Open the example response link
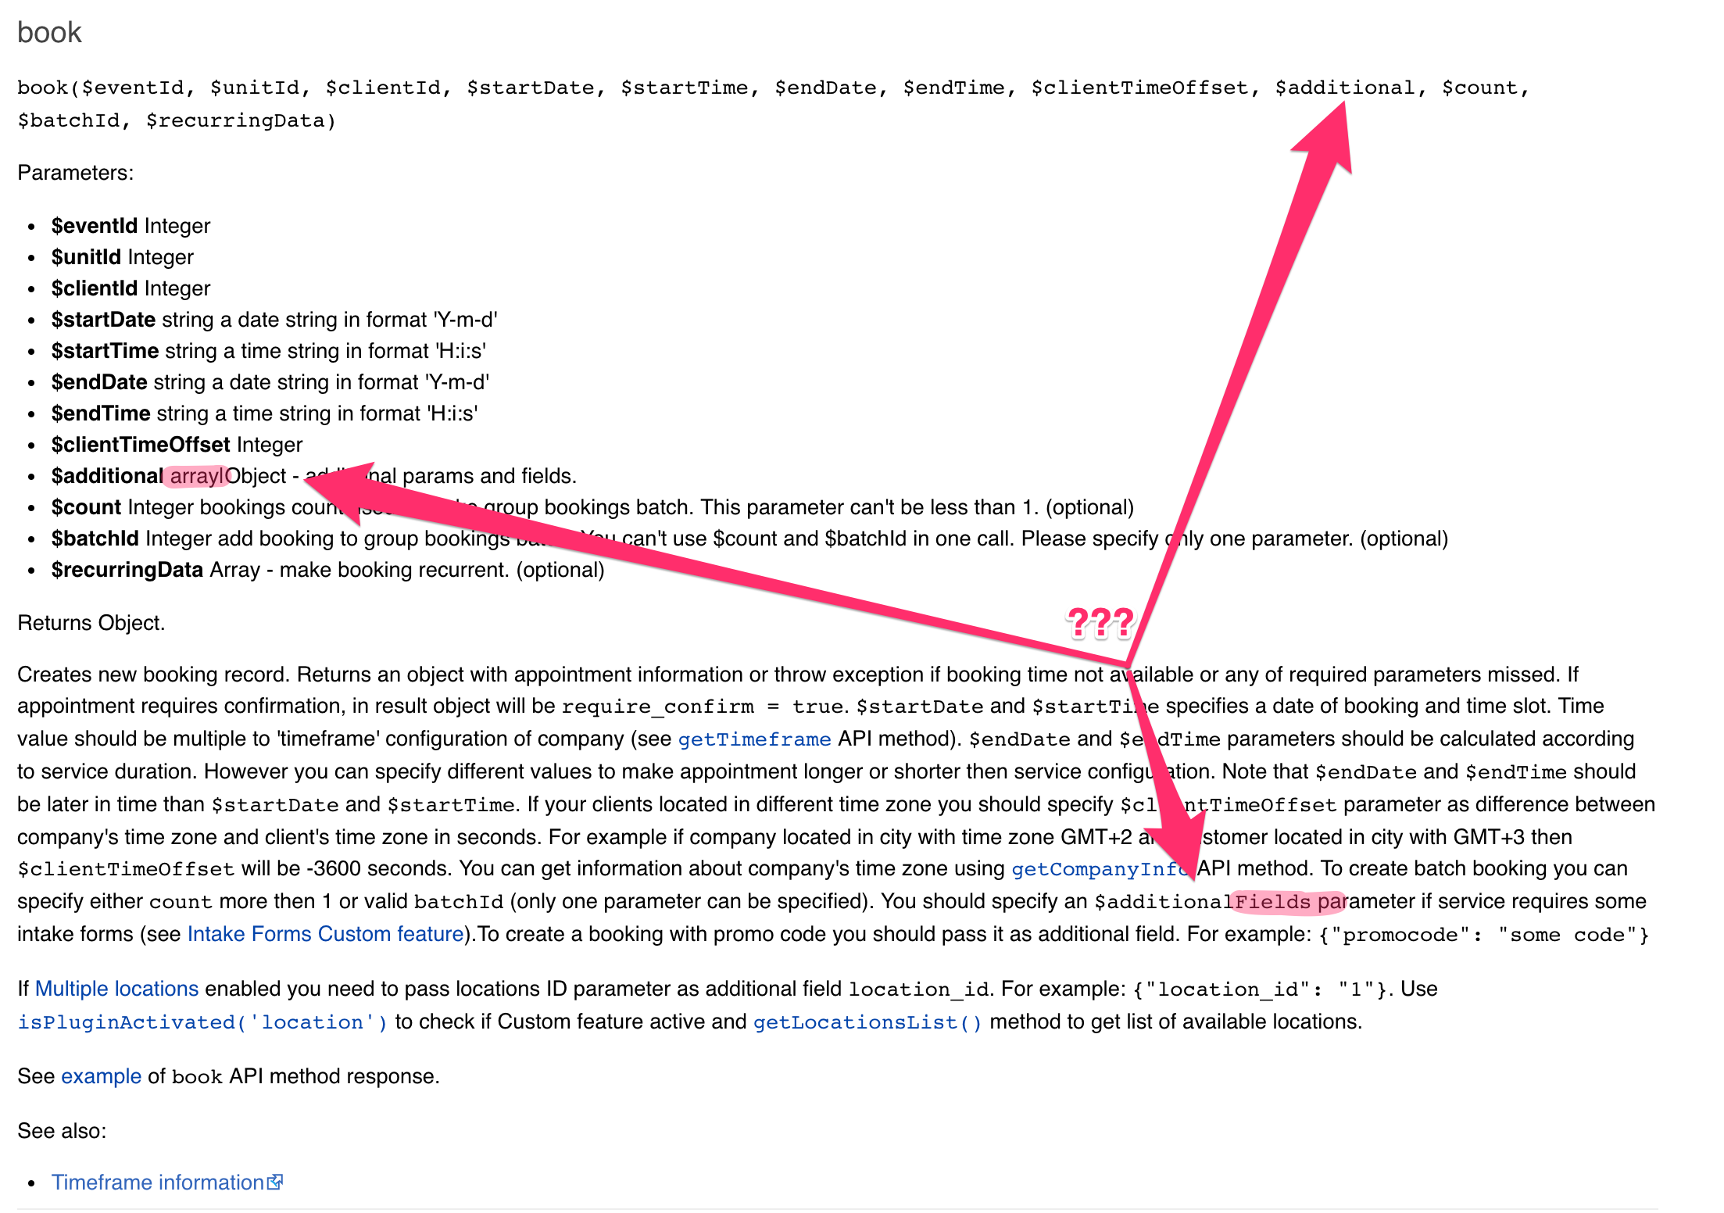Image resolution: width=1724 pixels, height=1213 pixels. pyautogui.click(x=101, y=1076)
